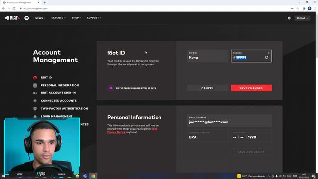Click the Two-Factor Authentication shield icon

pyautogui.click(x=35, y=109)
